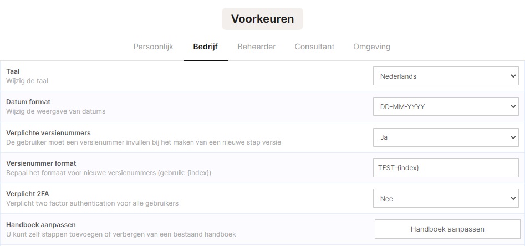The image size is (525, 246).
Task: Go to the Consultant tab
Action: [314, 47]
